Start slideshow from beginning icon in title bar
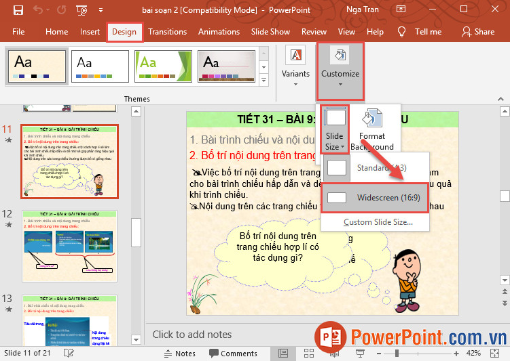 click(x=81, y=10)
